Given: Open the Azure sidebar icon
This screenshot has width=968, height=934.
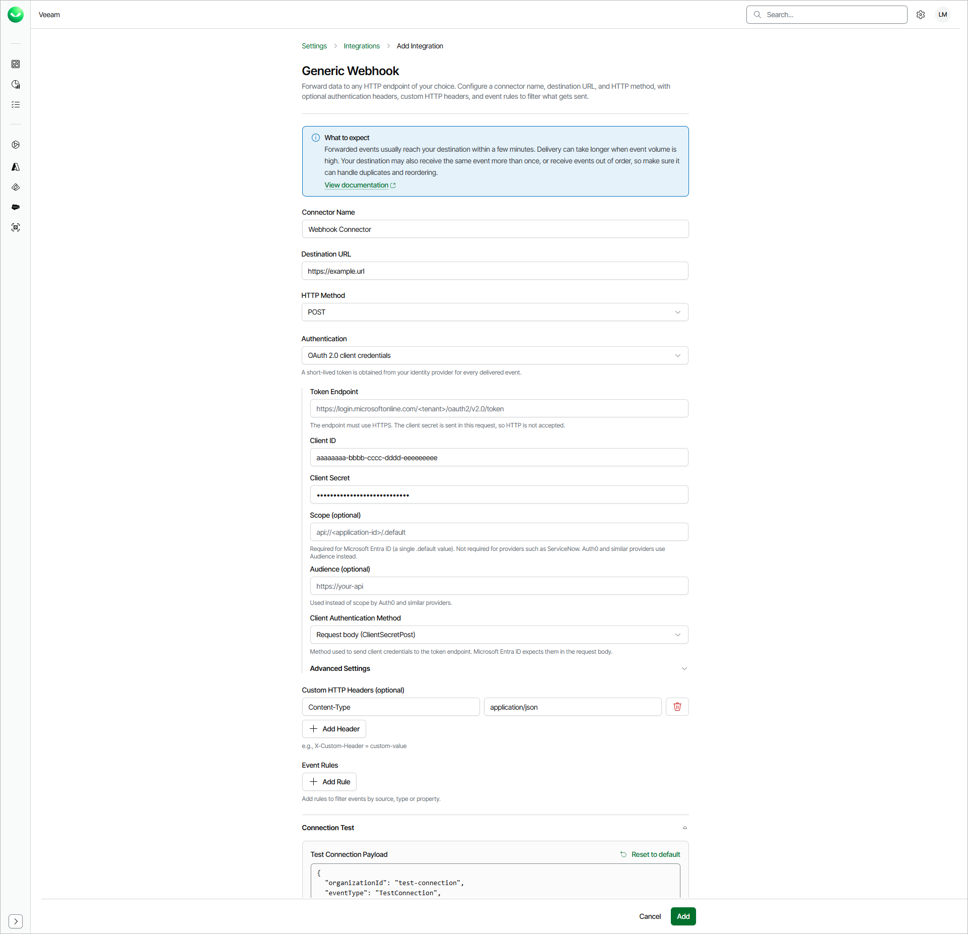Looking at the screenshot, I should 16,167.
